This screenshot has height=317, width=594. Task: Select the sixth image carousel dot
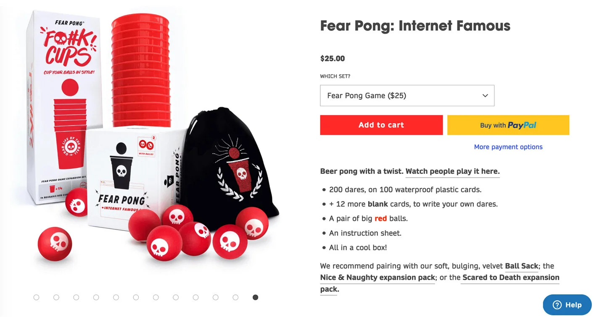pos(136,297)
